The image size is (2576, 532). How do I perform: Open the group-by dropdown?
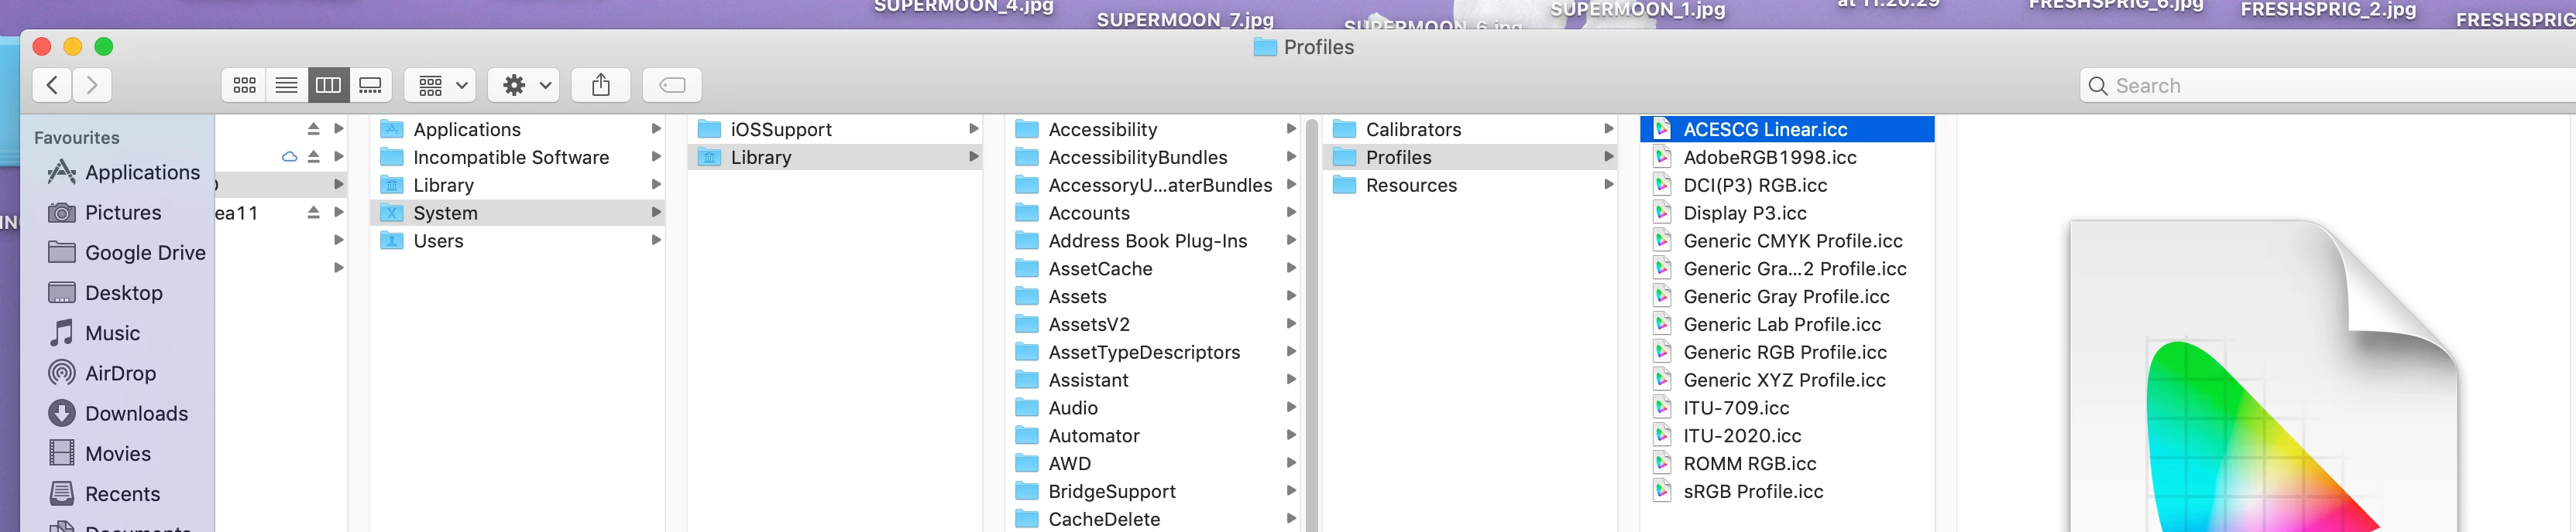(440, 86)
